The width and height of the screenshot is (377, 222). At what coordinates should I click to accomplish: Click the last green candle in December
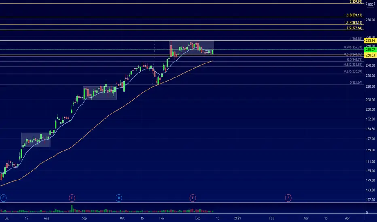coord(212,52)
